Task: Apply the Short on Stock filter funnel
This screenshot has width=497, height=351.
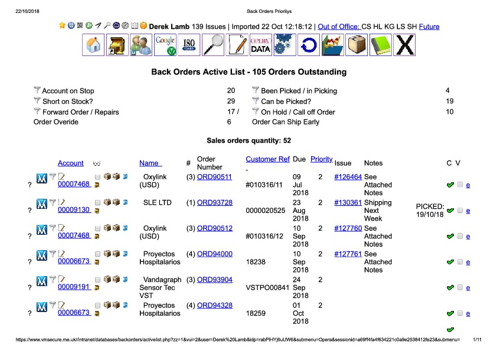Action: point(37,101)
